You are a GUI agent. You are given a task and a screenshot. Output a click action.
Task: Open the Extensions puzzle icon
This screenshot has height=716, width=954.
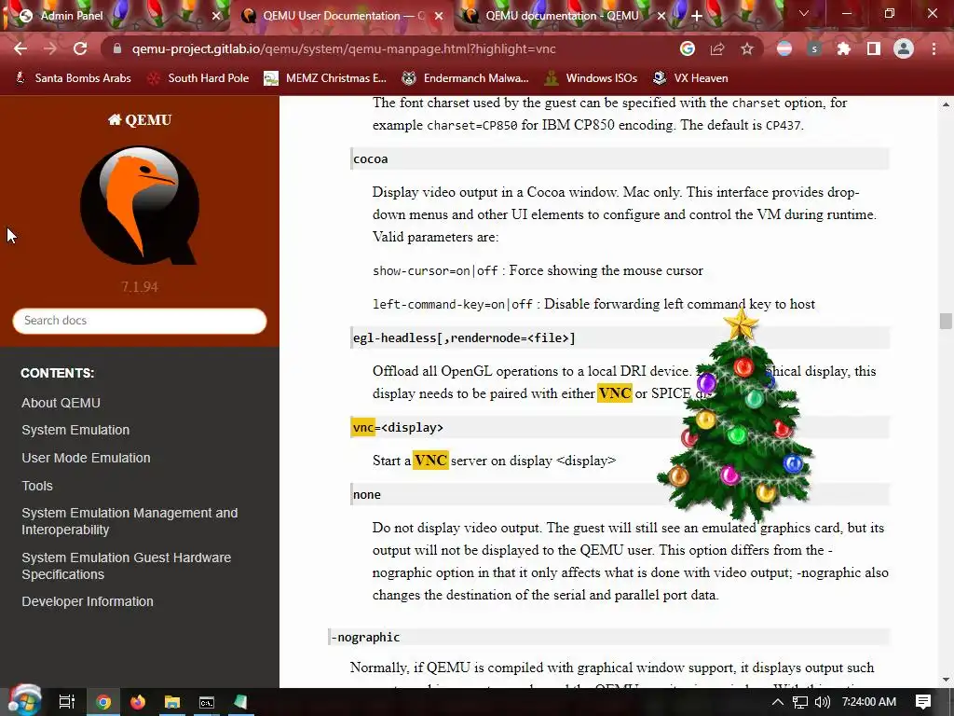pyautogui.click(x=844, y=48)
